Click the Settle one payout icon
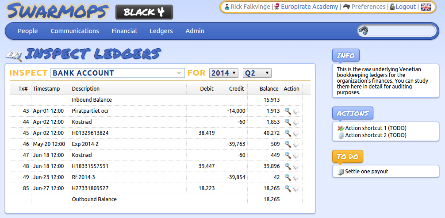 coord(341,172)
